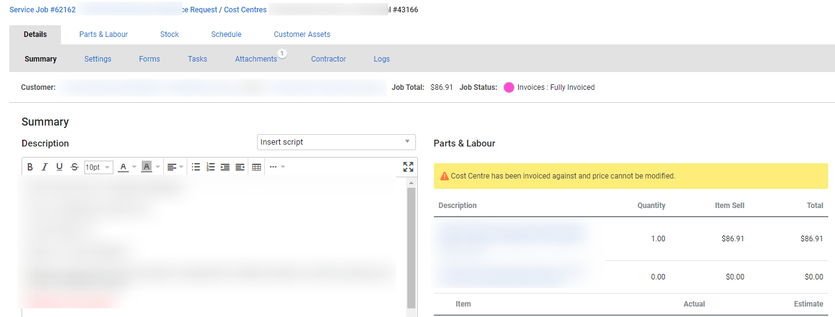This screenshot has width=835, height=317.
Task: Apply strikethrough formatting in editor toolbar
Action: (75, 167)
